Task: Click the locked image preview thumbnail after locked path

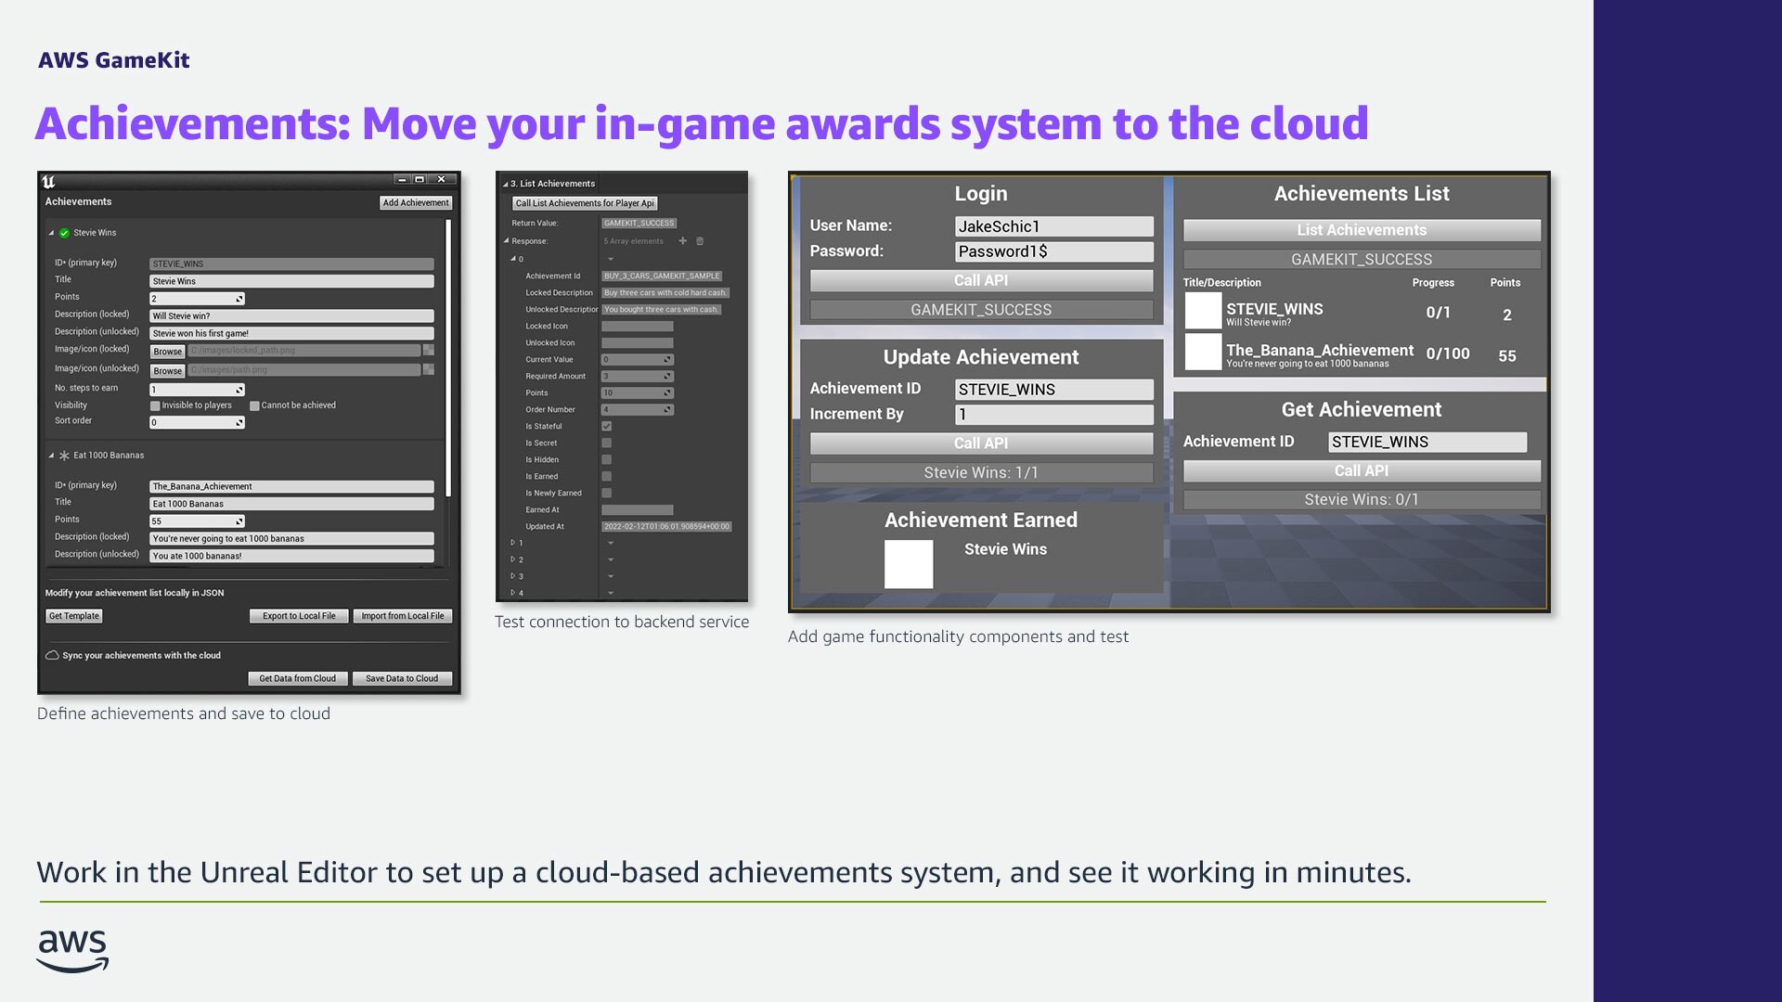Action: pos(429,350)
